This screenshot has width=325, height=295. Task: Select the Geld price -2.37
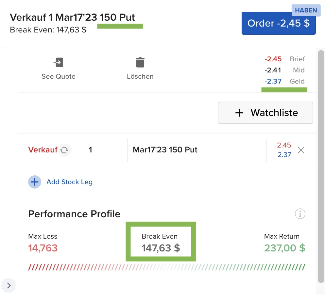[273, 81]
